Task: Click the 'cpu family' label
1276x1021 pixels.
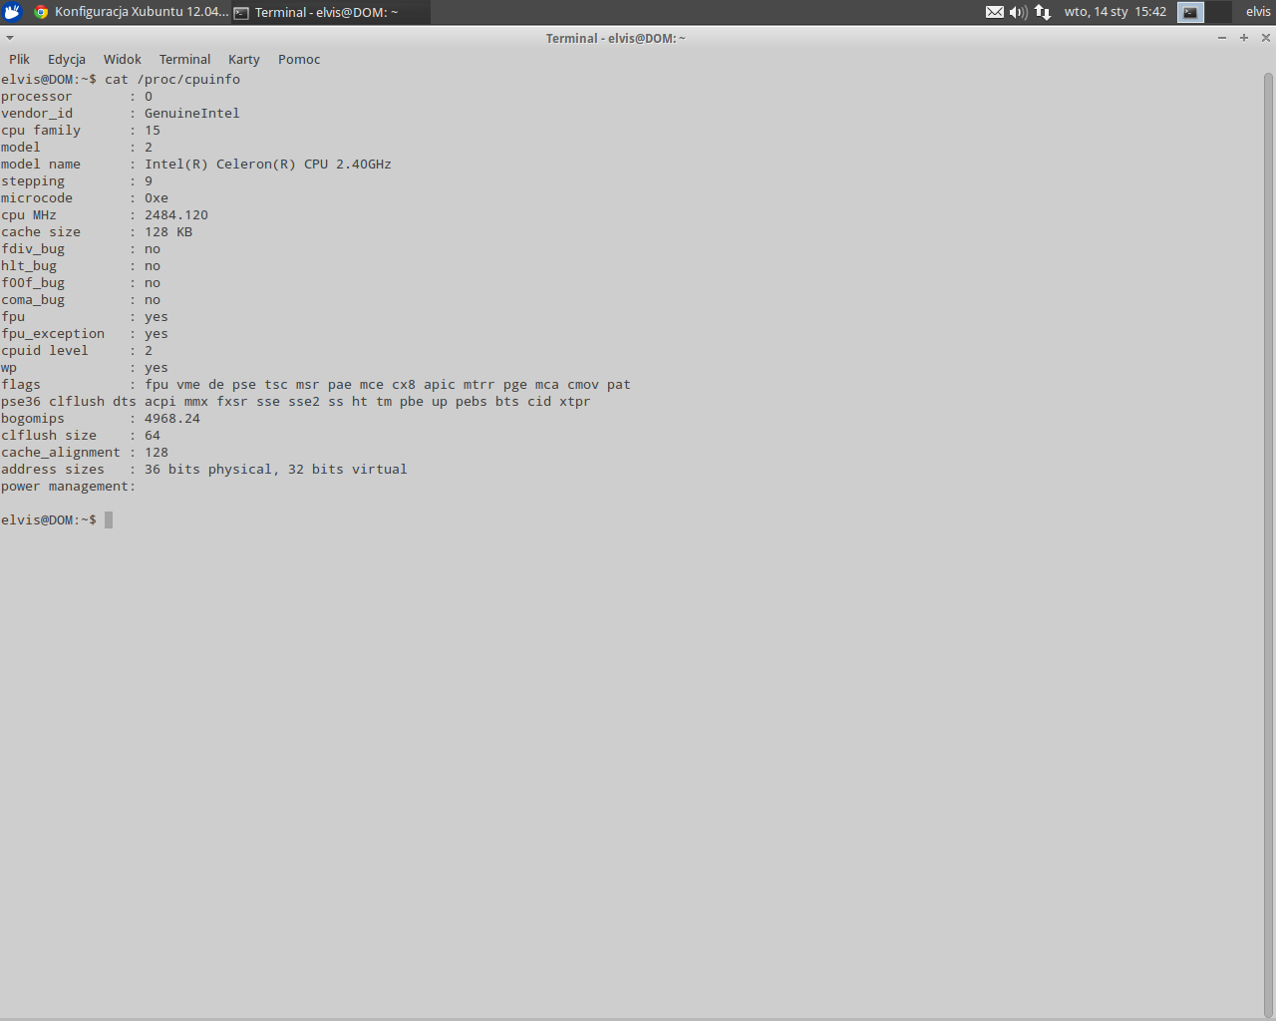Action: [41, 131]
